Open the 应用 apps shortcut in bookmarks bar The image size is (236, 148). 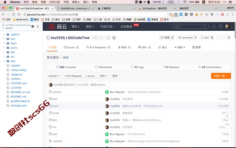click(x=6, y=20)
